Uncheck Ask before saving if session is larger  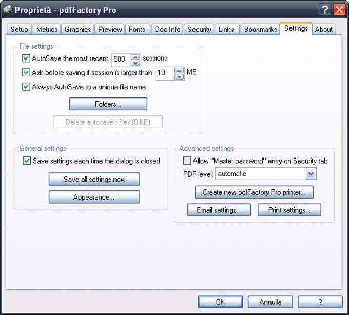click(26, 72)
